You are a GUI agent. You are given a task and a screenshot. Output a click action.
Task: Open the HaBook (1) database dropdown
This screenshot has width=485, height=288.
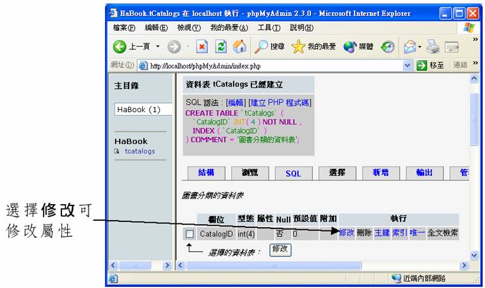[143, 109]
